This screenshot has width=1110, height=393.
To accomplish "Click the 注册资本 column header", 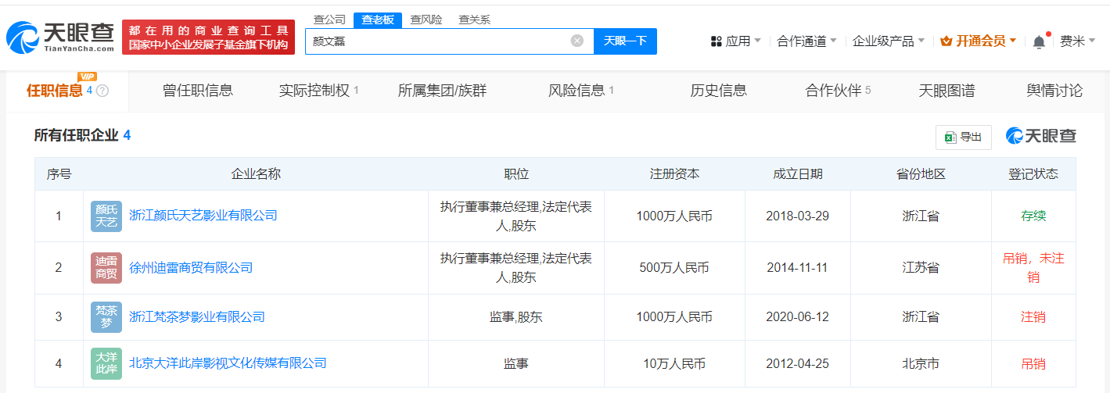I will [x=674, y=174].
